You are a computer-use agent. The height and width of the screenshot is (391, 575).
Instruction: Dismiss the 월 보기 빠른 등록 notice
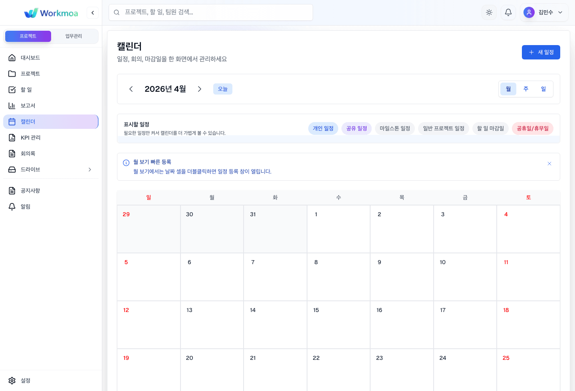pyautogui.click(x=549, y=164)
